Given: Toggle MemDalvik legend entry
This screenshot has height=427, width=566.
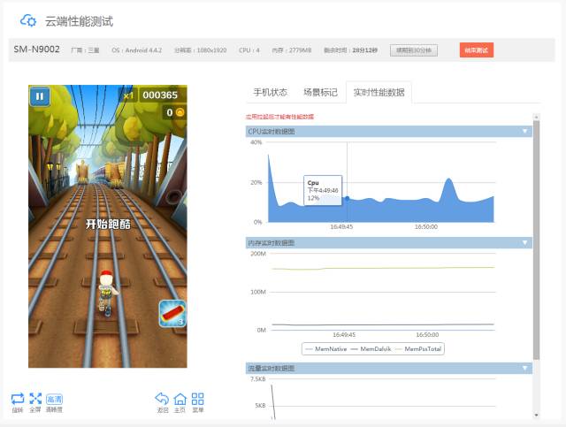Looking at the screenshot, I should tap(371, 349).
